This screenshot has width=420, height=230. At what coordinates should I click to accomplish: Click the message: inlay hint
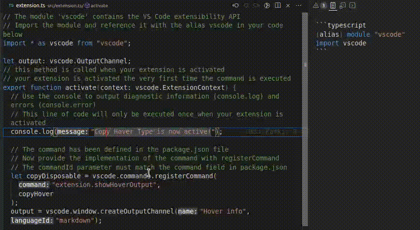[73, 131]
